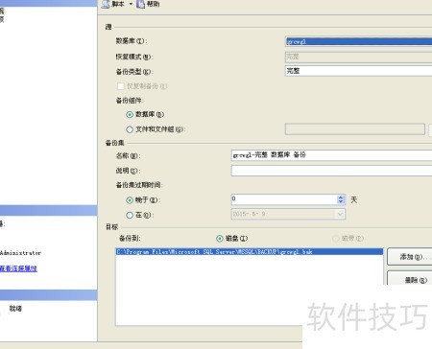The height and width of the screenshot is (349, 432).
Task: Select the 磁带 tape destination radio button
Action: tap(336, 239)
